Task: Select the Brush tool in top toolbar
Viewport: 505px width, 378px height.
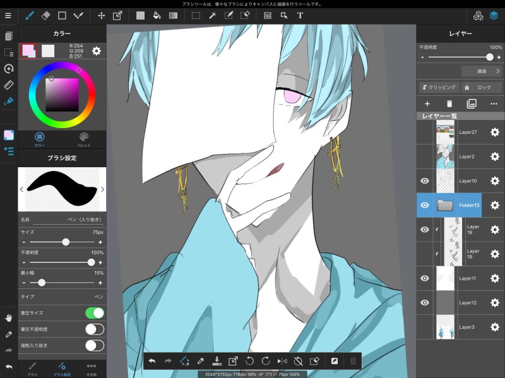Action: click(x=30, y=15)
